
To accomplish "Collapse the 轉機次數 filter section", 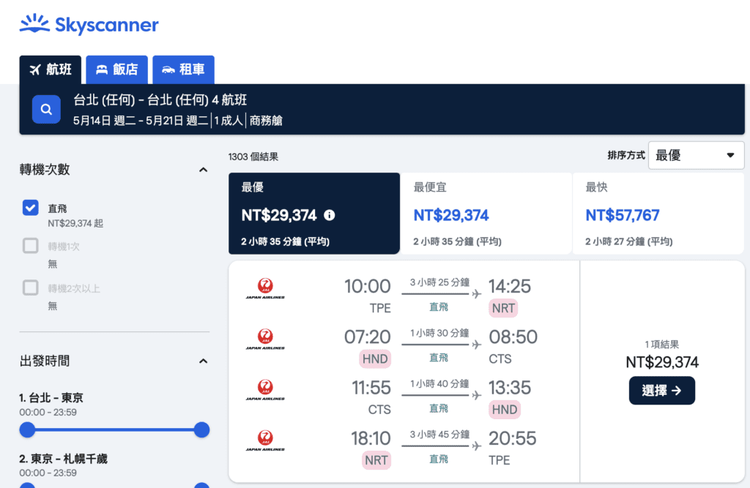I will pos(204,170).
